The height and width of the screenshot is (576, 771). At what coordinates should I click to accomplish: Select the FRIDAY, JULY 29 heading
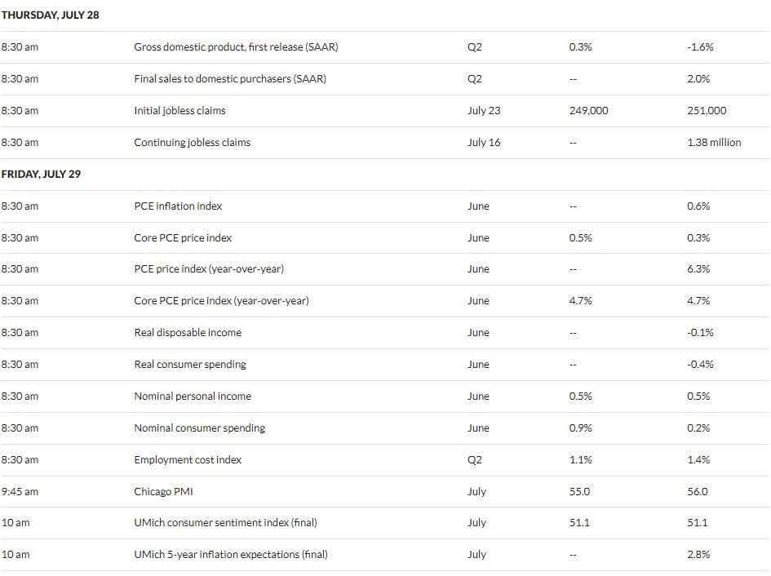[x=41, y=174]
